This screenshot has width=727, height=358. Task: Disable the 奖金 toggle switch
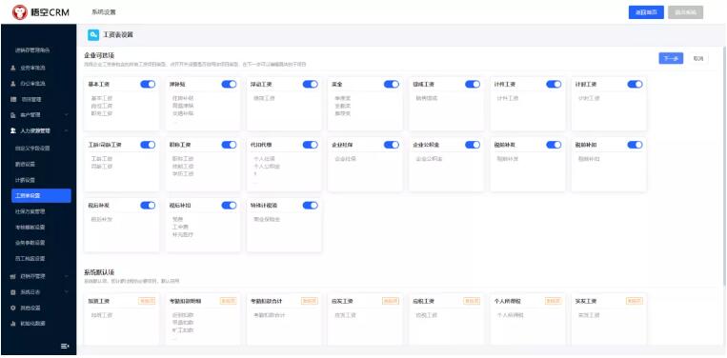(x=392, y=85)
